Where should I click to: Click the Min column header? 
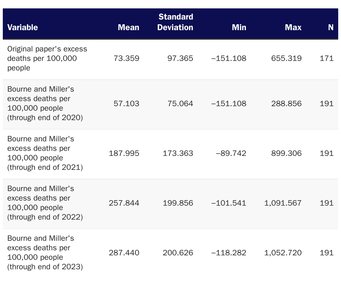239,27
